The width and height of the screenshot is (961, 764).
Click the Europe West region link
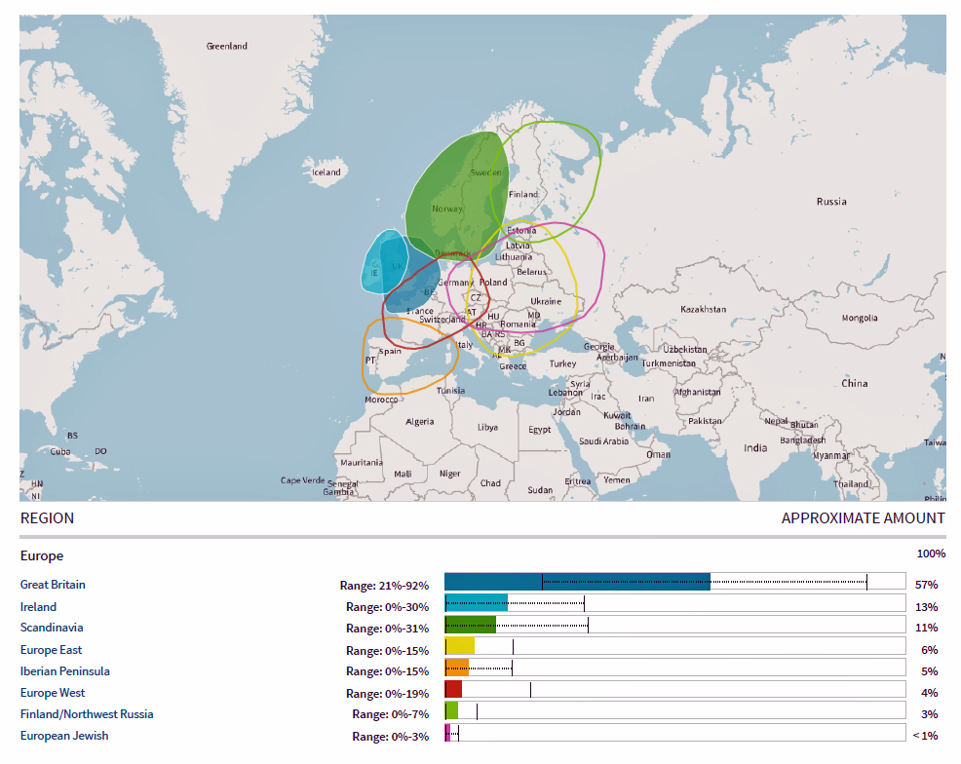tap(53, 693)
